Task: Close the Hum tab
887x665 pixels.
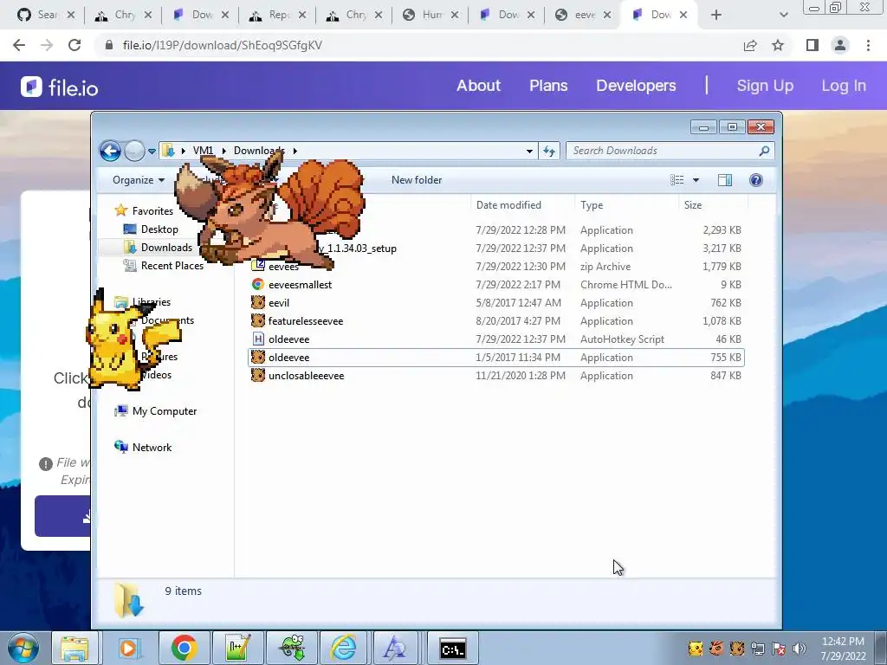Action: click(454, 16)
